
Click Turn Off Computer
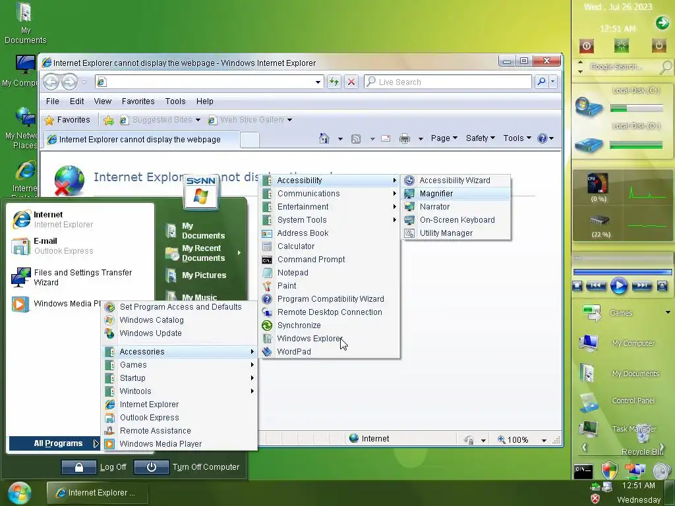(x=187, y=467)
